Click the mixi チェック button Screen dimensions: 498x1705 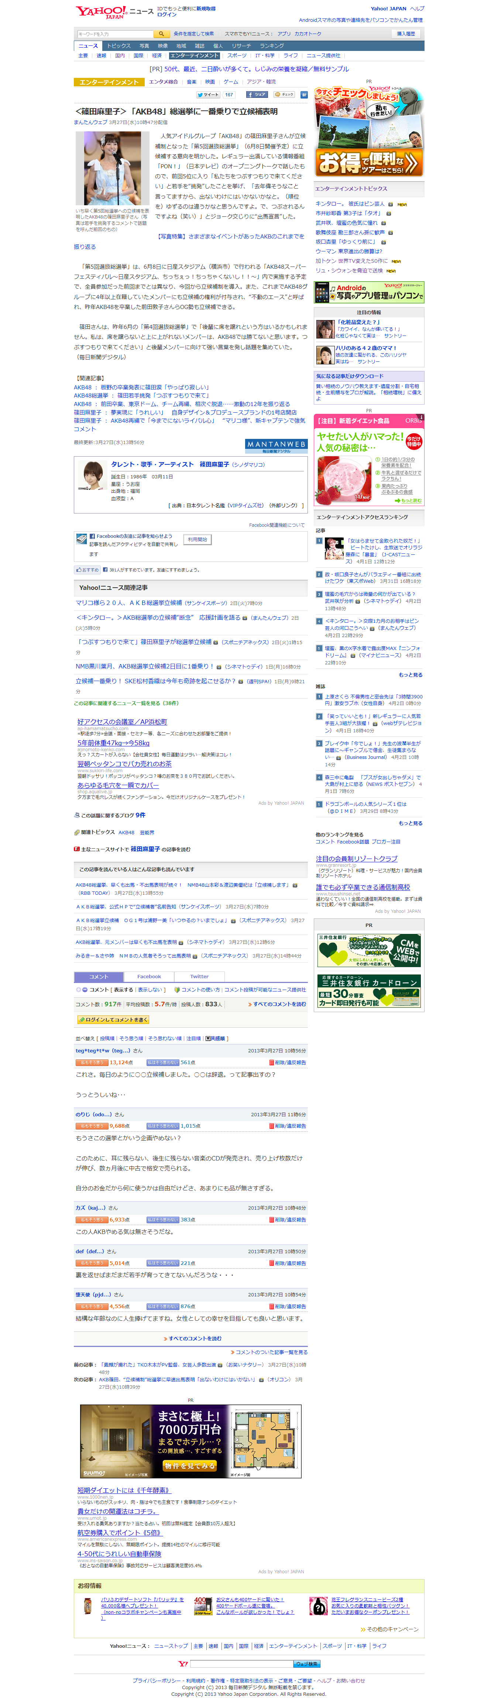tap(284, 94)
